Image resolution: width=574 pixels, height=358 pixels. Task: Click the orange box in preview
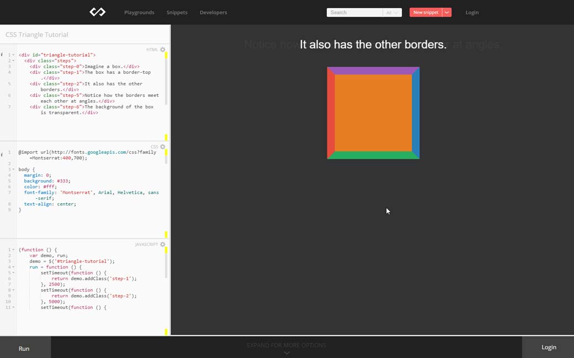point(373,113)
